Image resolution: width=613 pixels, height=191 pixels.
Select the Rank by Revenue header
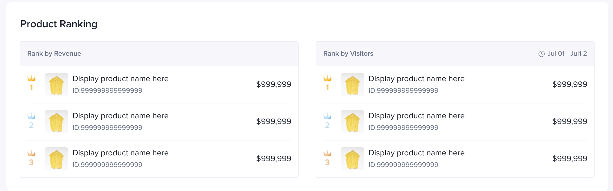pos(54,54)
